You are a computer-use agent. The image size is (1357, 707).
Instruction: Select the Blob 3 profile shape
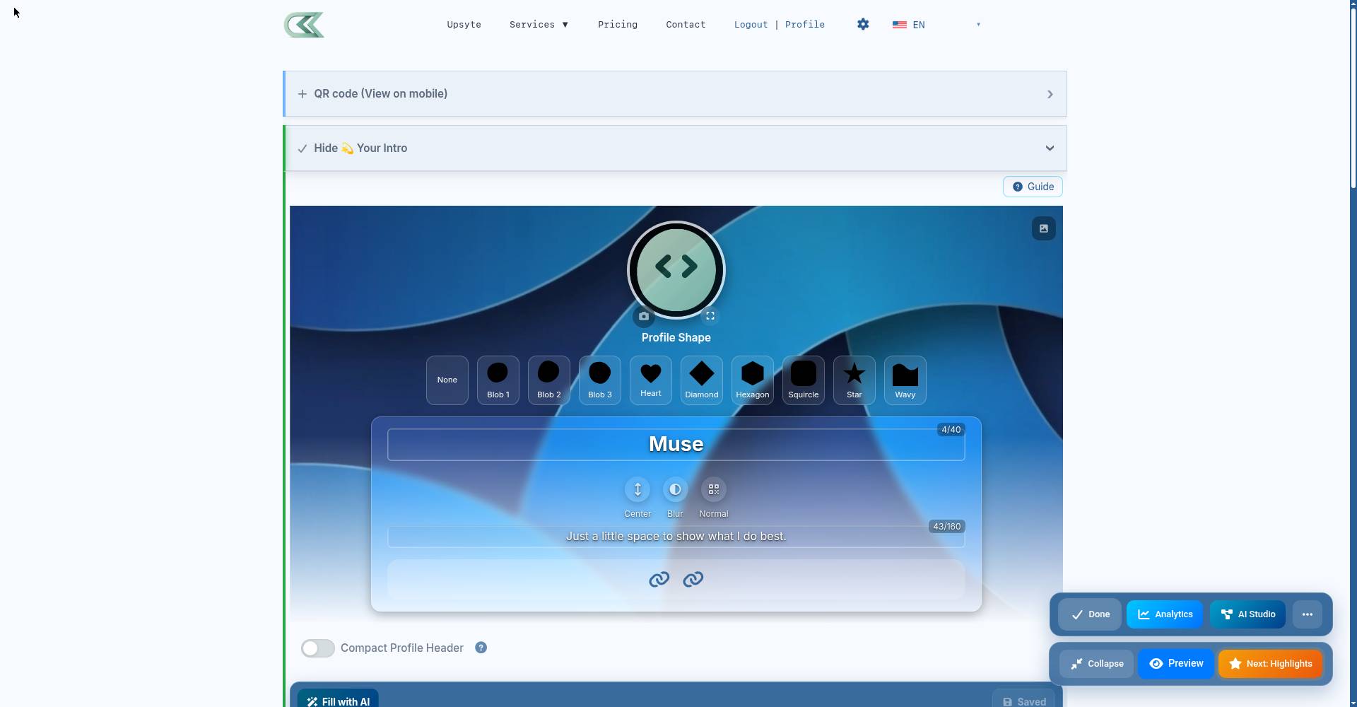pos(600,380)
